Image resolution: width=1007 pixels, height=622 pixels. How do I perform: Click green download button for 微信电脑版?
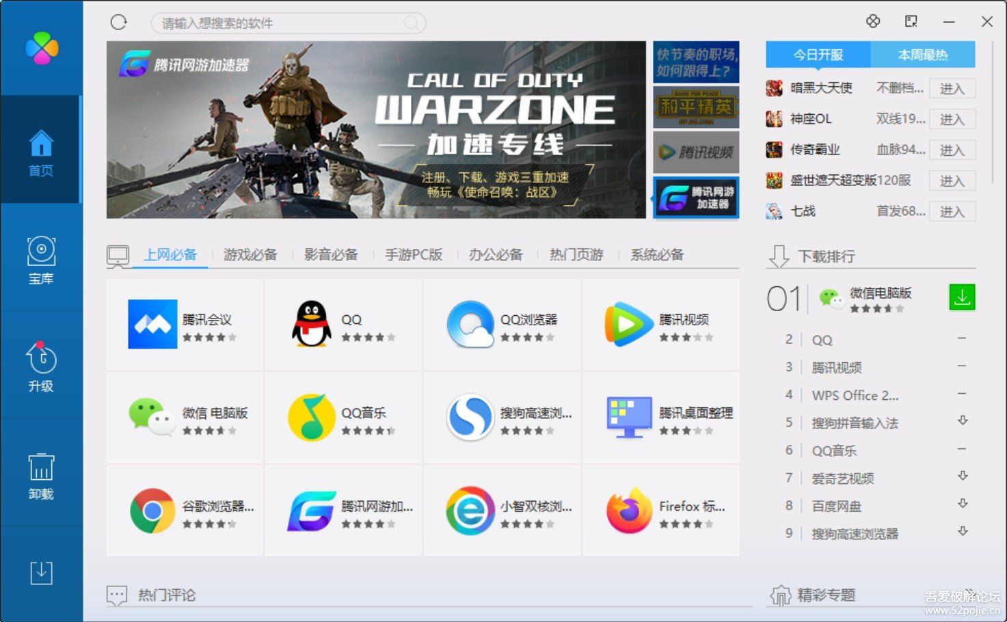[x=962, y=297]
